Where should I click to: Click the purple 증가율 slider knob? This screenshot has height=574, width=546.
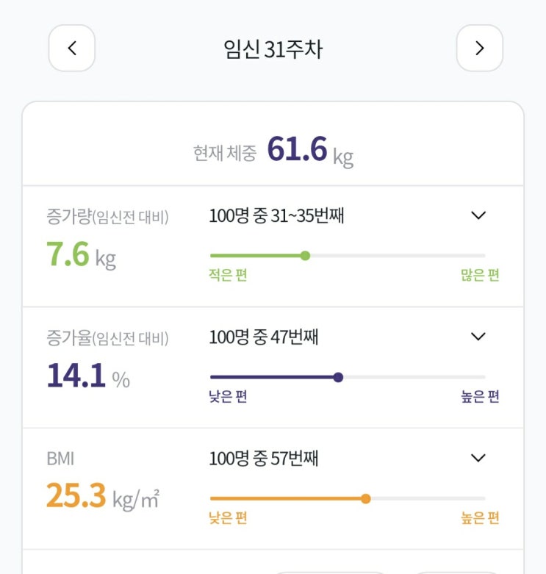pos(338,377)
